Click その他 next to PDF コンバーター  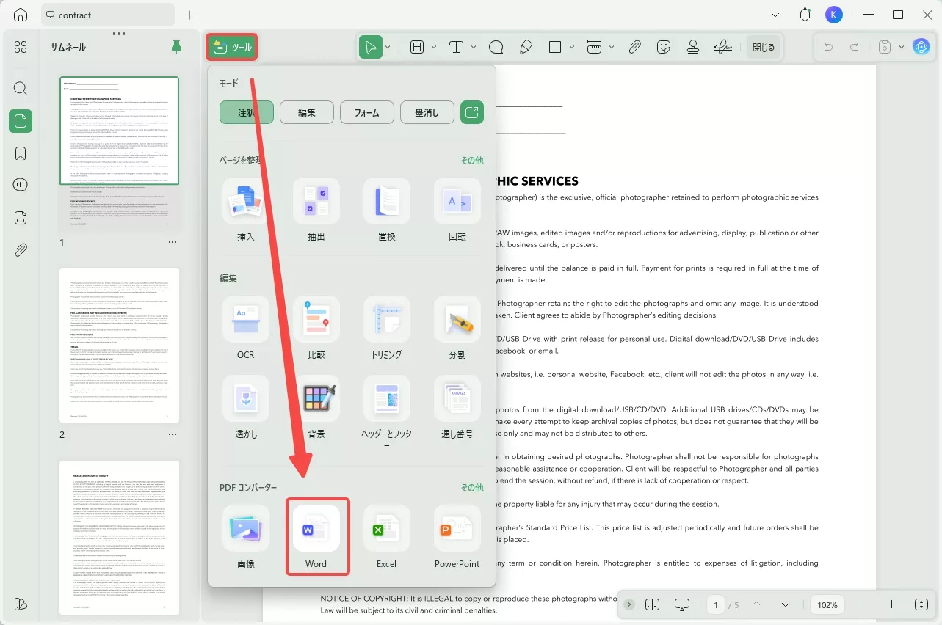(x=472, y=487)
